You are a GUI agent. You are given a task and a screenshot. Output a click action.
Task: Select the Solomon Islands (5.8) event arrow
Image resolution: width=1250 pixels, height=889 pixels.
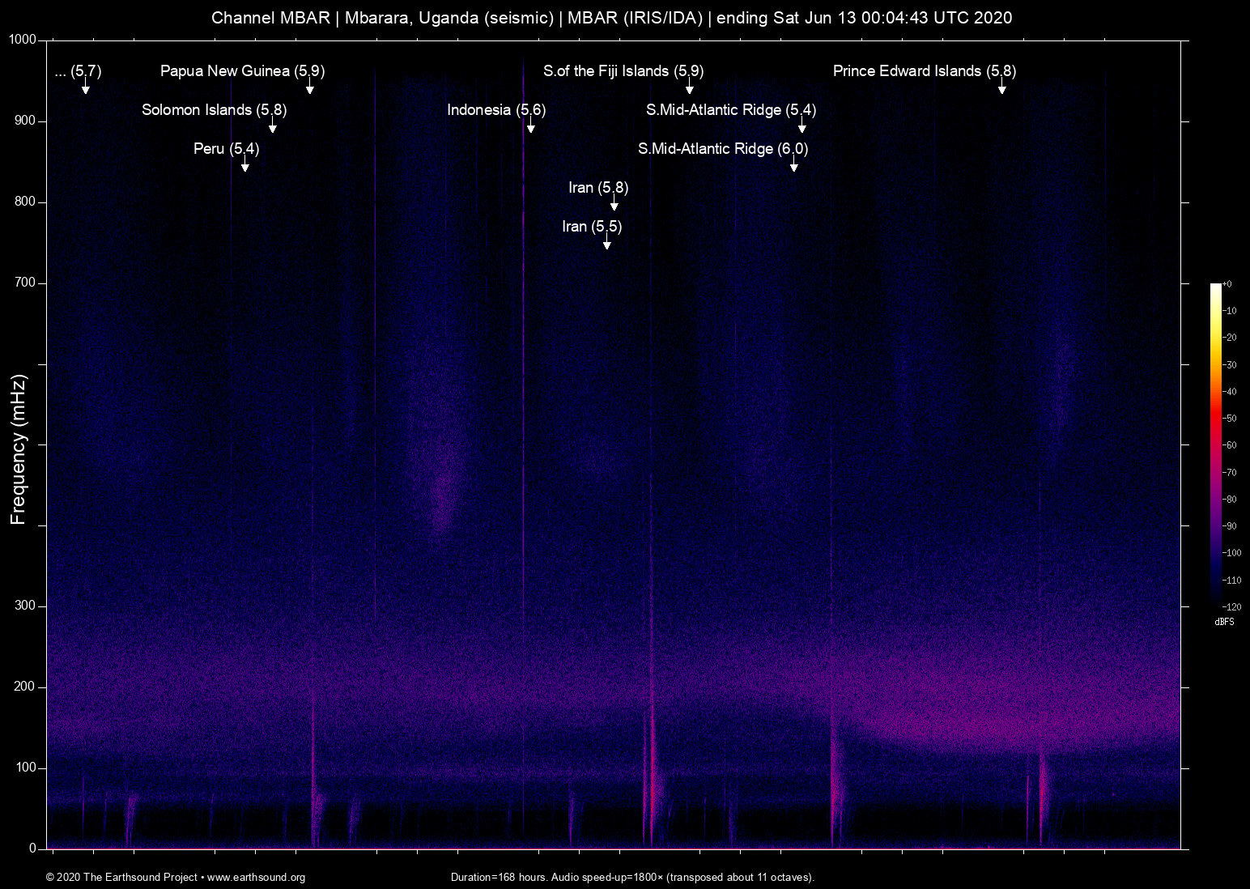click(273, 125)
